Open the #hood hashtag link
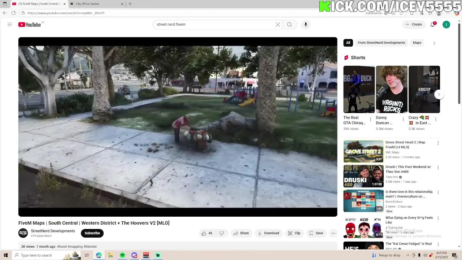Viewport: 462px width, 260px height. tap(62, 247)
